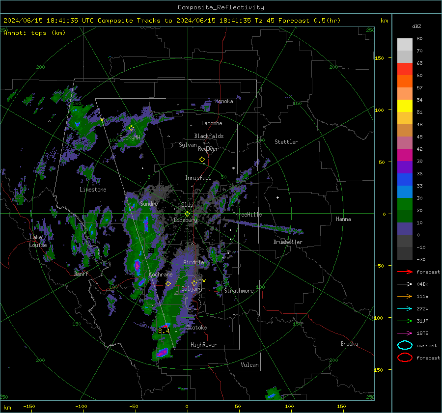The width and height of the screenshot is (442, 413).
Task: Click the Lake Louise label
Action: click(x=38, y=241)
